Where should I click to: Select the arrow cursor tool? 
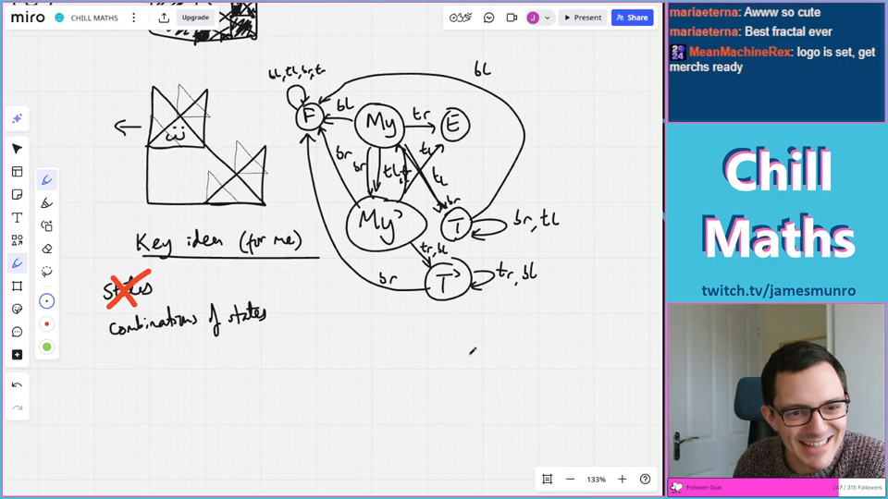17,149
